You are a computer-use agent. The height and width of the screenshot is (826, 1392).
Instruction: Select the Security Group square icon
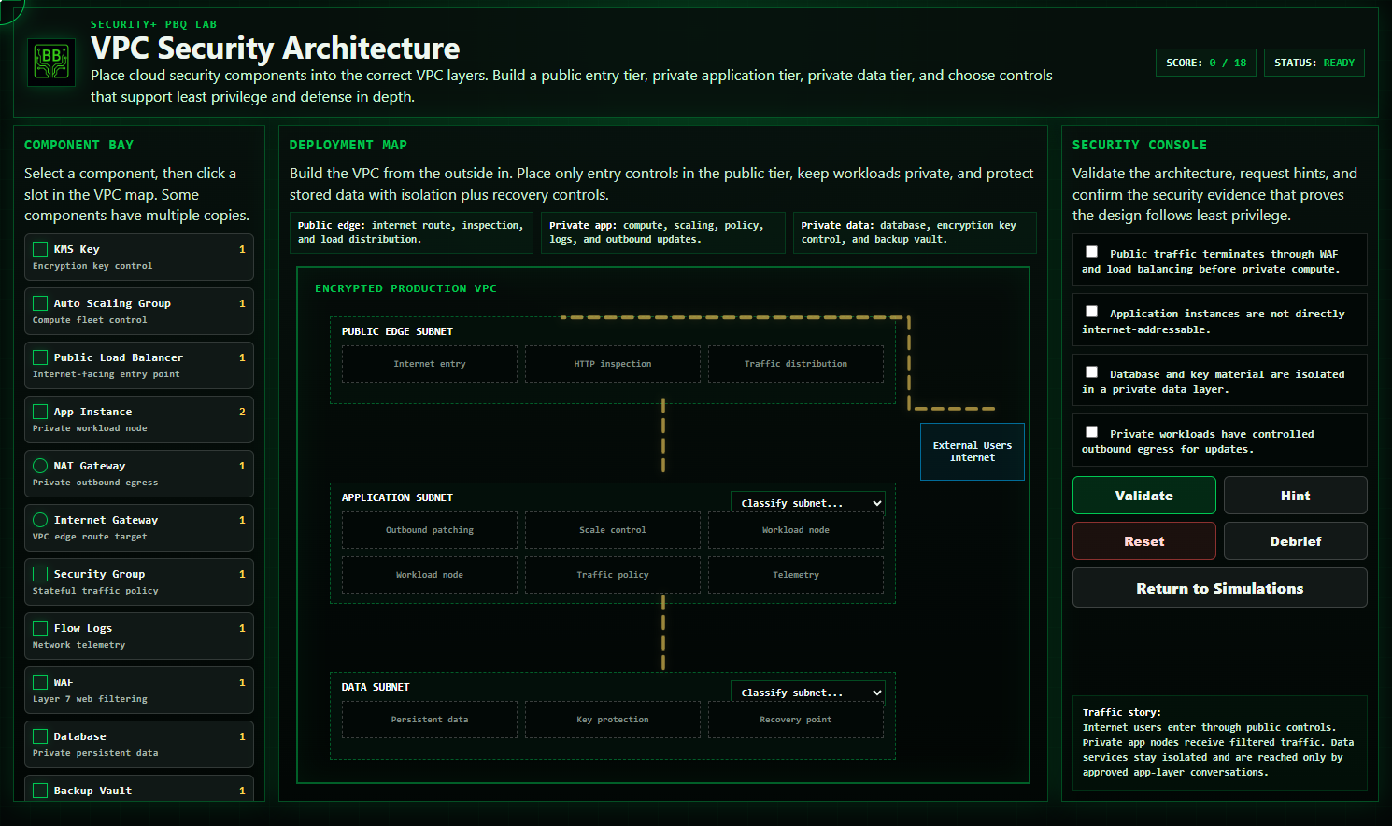(x=40, y=574)
